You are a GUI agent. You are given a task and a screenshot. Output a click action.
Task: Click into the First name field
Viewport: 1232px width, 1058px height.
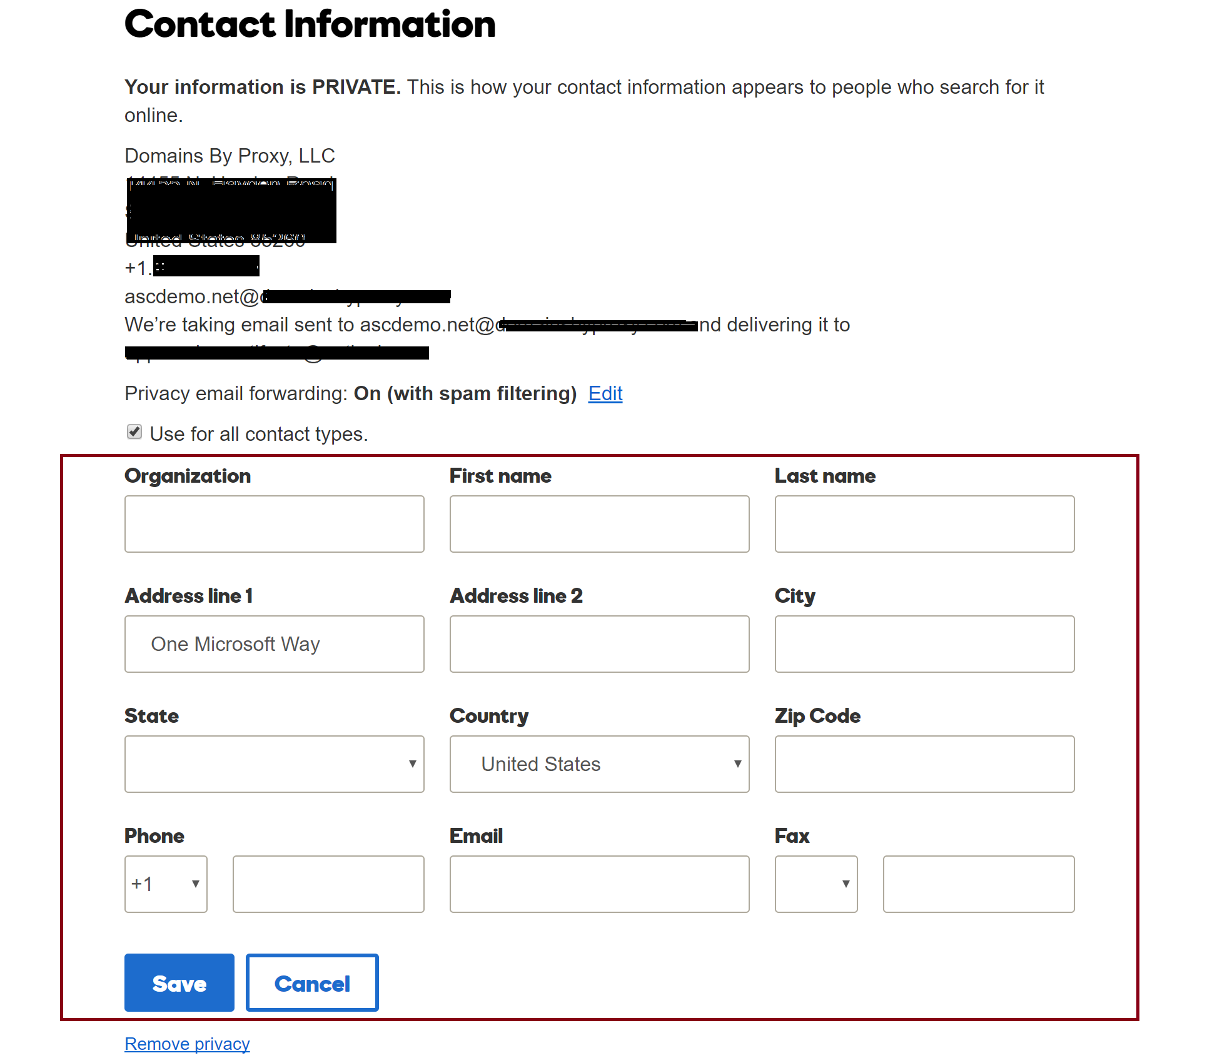coord(598,524)
